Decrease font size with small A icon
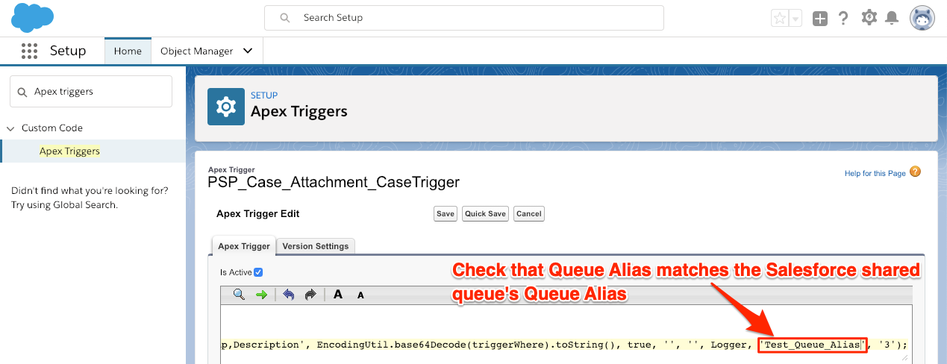Screen dimensions: 947x364 pos(360,295)
